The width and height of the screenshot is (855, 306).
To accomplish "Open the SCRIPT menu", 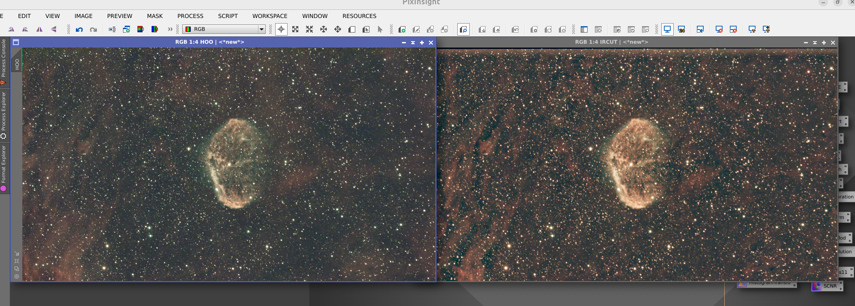I will tap(228, 16).
